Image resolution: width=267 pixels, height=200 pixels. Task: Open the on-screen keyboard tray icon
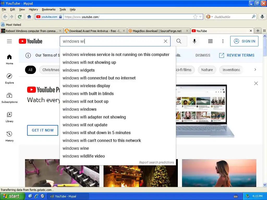236,196
